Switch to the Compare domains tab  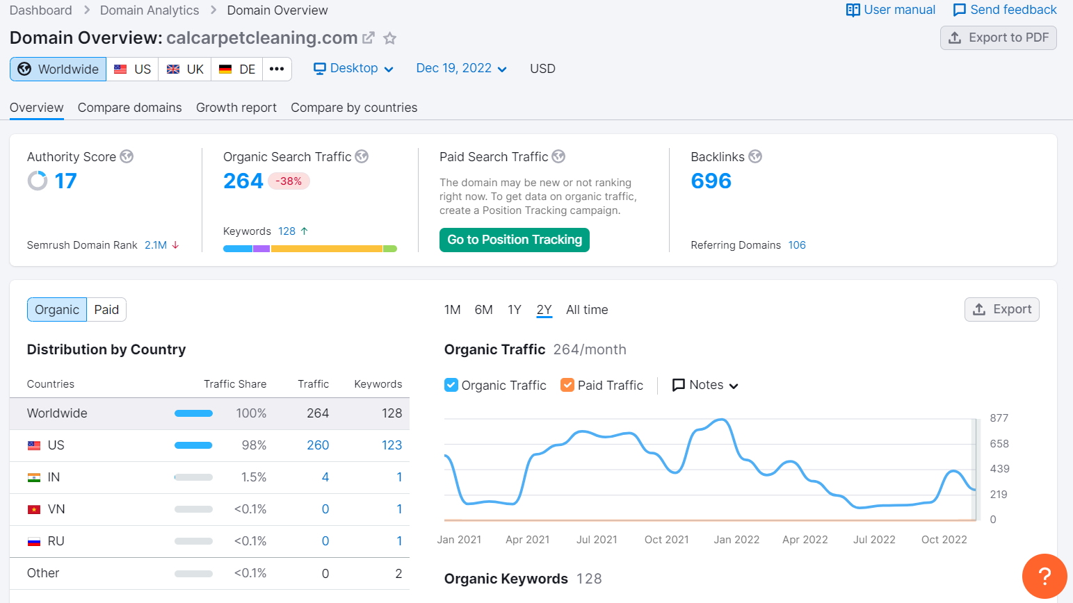click(x=130, y=108)
